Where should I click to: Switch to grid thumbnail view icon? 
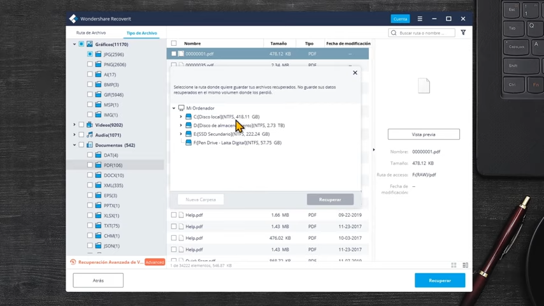point(454,265)
